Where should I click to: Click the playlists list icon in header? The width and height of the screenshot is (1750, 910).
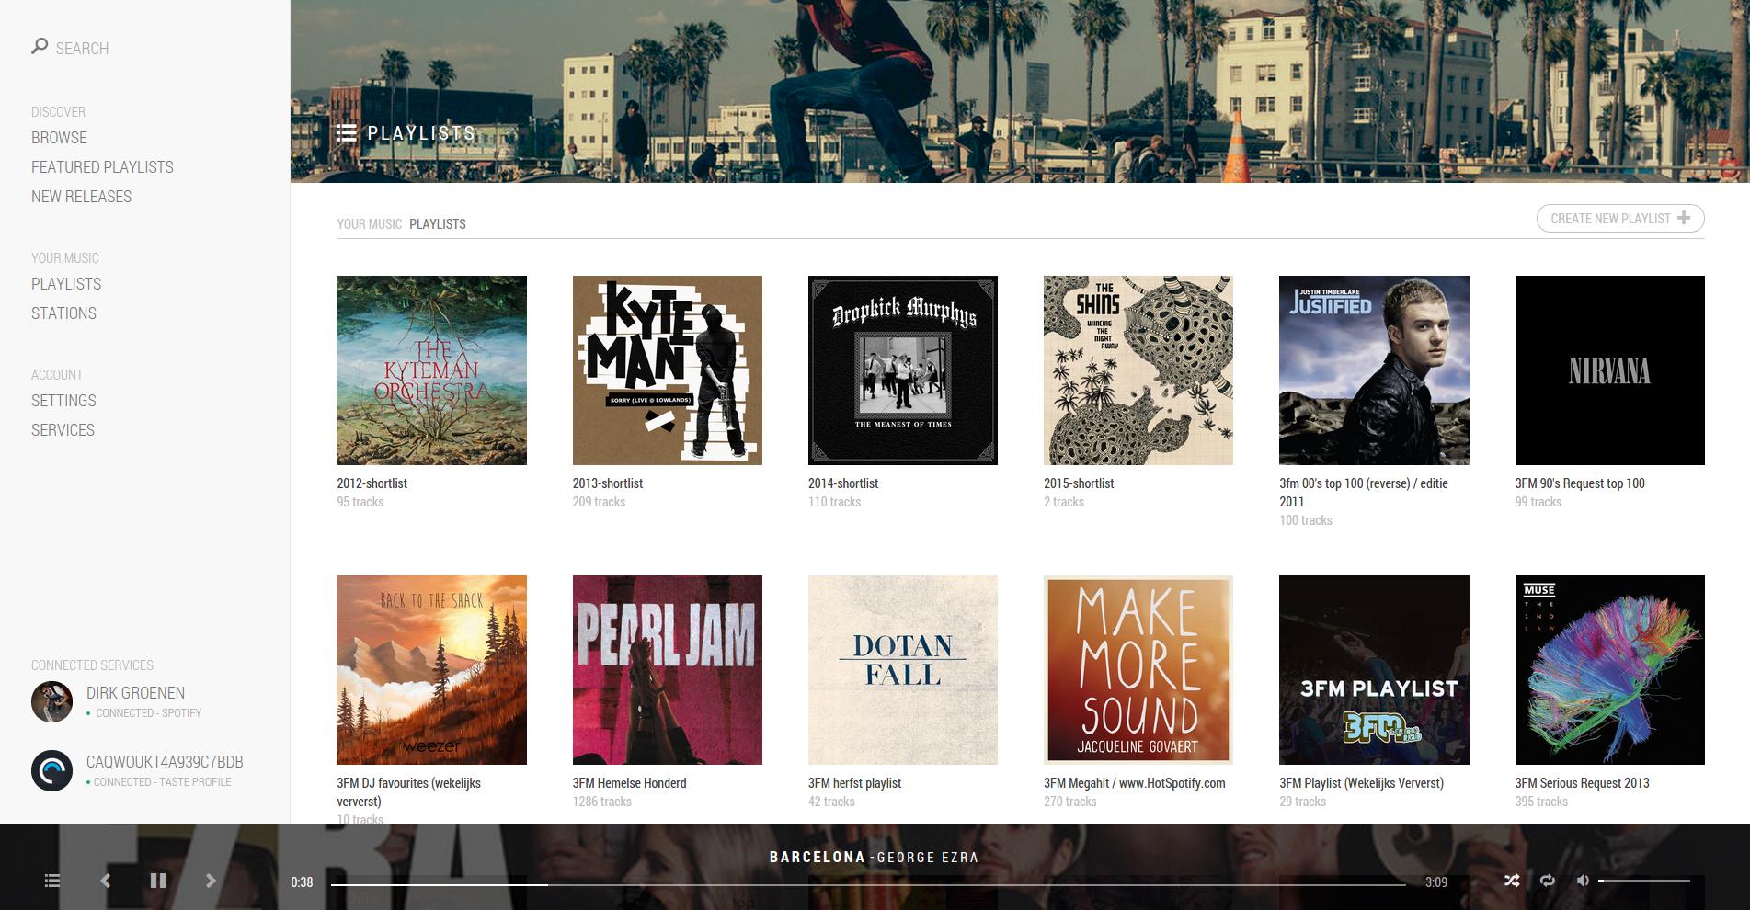(x=347, y=133)
